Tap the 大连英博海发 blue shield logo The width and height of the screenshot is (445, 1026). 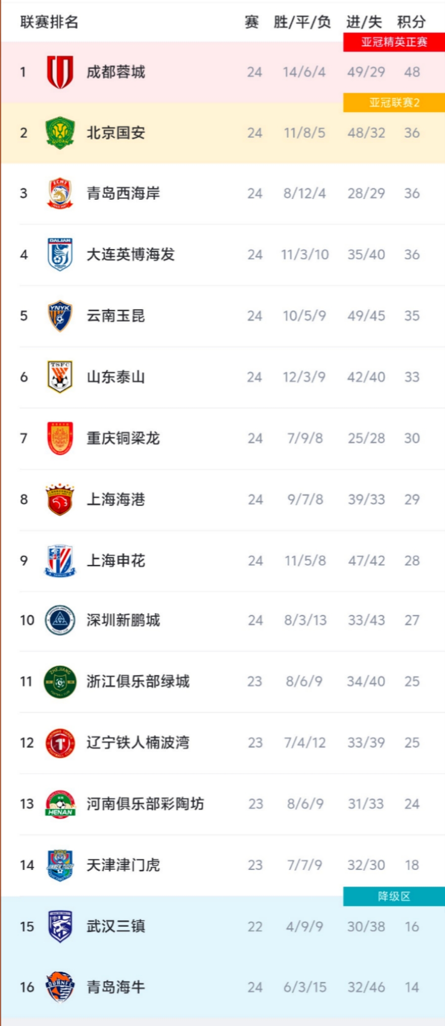point(60,255)
